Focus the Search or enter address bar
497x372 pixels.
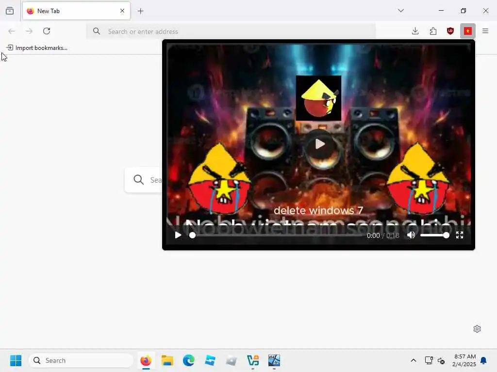[231, 31]
